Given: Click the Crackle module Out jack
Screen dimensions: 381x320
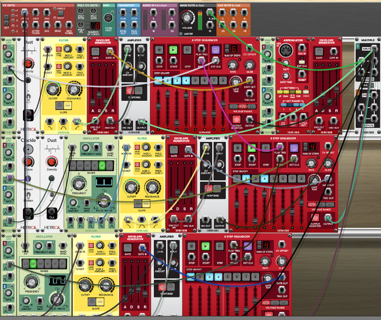Looking at the screenshot, I should (x=28, y=212).
